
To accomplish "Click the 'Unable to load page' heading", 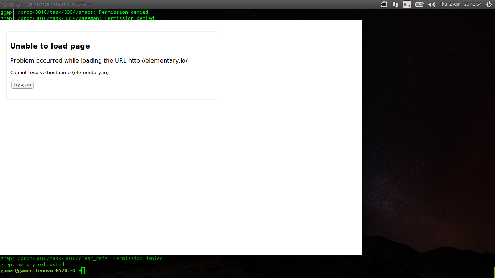I will [50, 46].
